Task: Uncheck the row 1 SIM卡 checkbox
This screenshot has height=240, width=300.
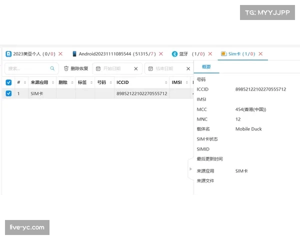Action: pyautogui.click(x=8, y=93)
